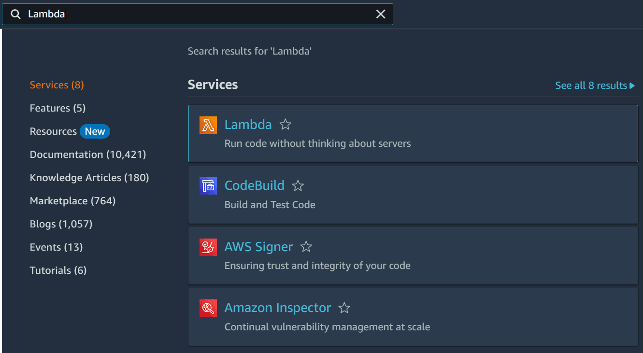Favorite CodeBuild using its star toggle
Viewport: 643px width, 353px height.
tap(298, 185)
